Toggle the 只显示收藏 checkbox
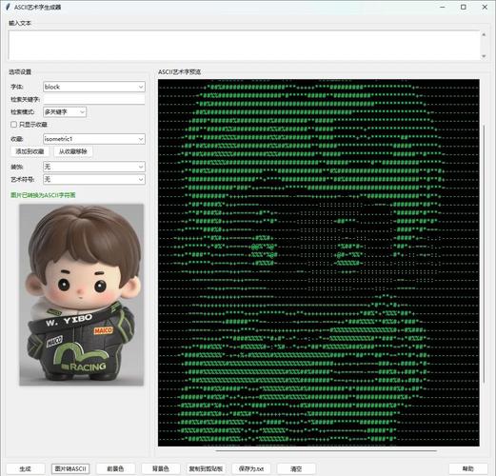The image size is (496, 476). 13,125
